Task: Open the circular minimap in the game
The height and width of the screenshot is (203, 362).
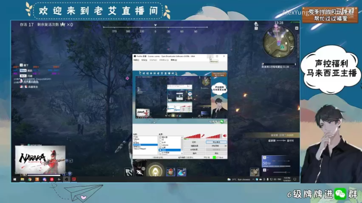Action: tap(279, 42)
